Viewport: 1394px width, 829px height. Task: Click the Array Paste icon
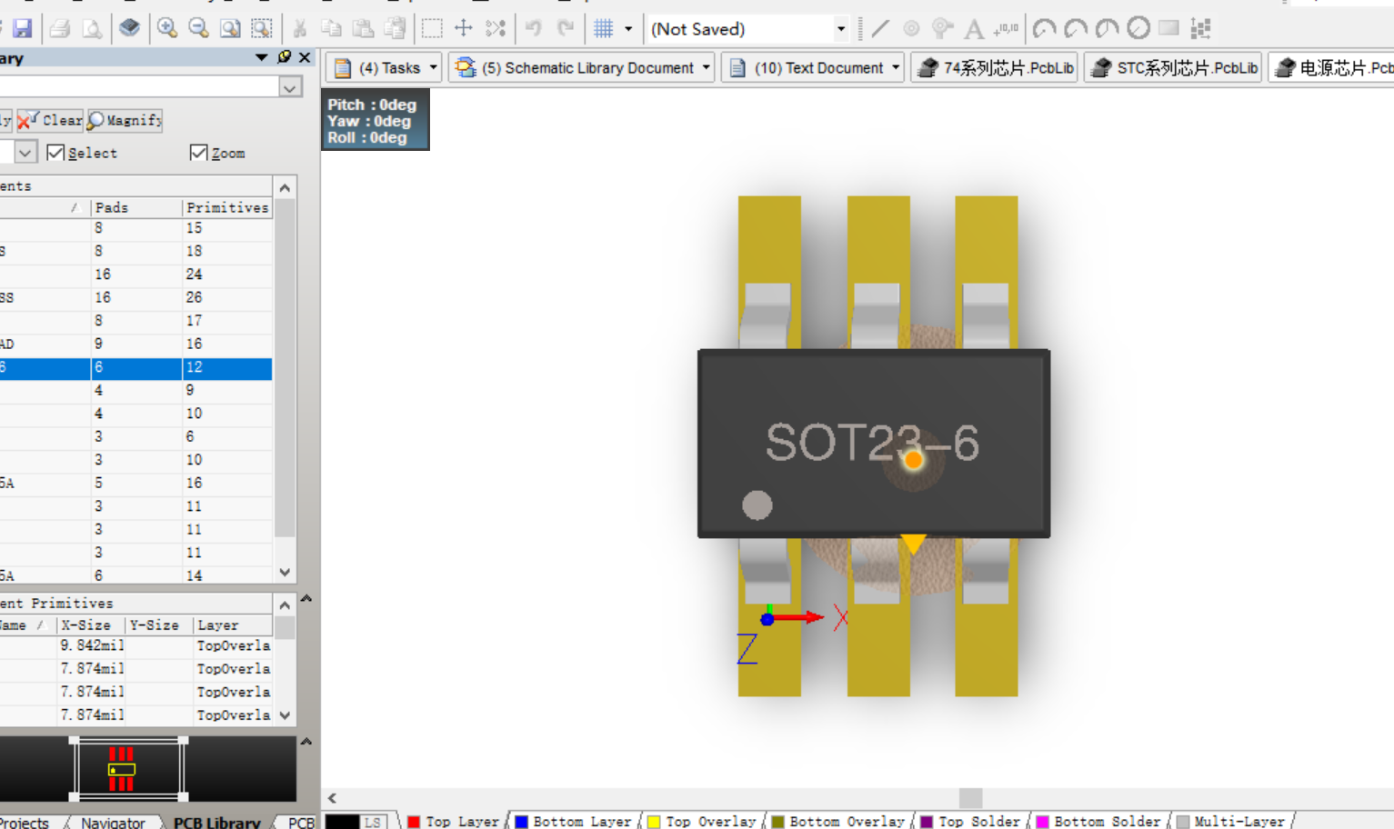click(x=1201, y=28)
